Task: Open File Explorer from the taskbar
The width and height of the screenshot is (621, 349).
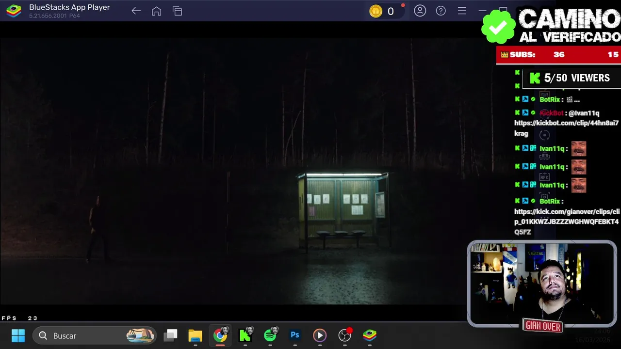Action: (x=195, y=335)
